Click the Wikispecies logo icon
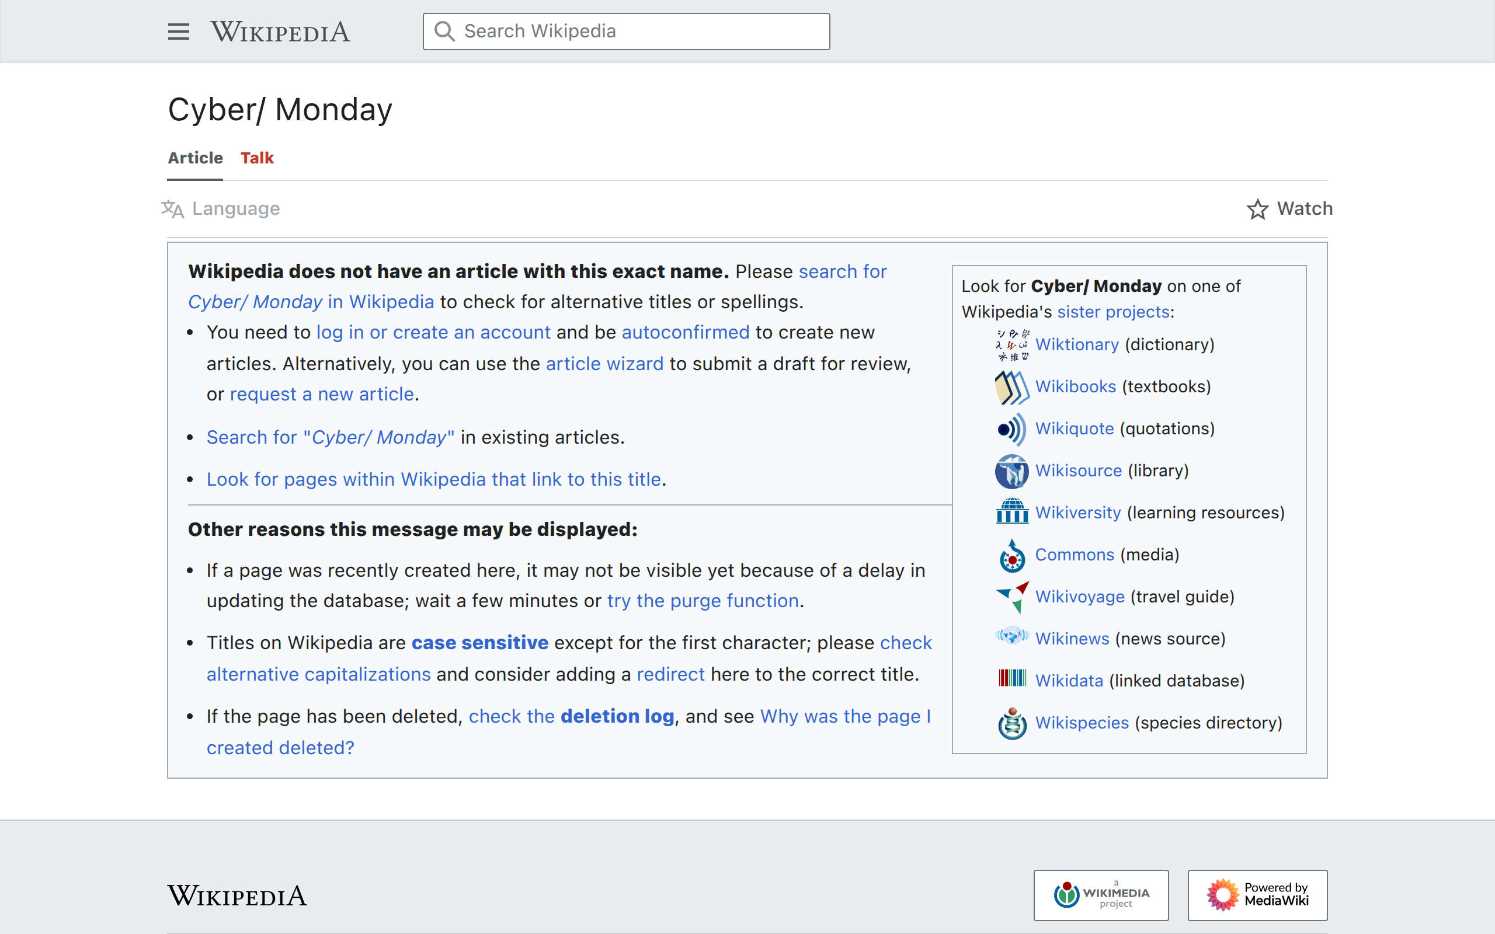Screen dimensions: 1495x934 1012,723
